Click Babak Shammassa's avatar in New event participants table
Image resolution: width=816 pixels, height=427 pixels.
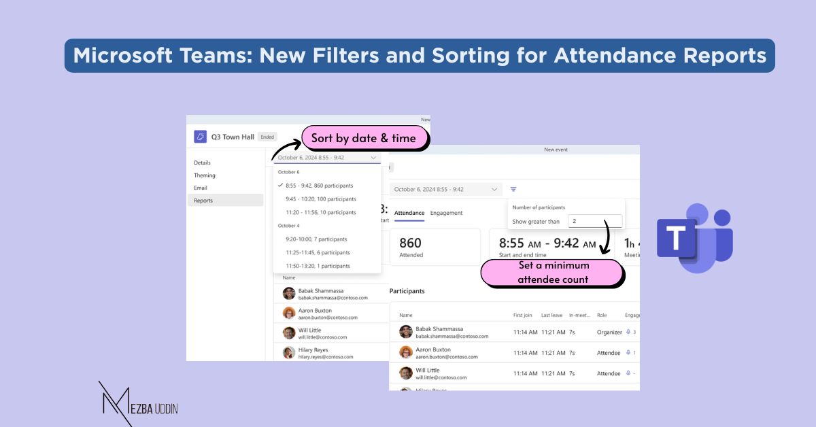pyautogui.click(x=406, y=332)
